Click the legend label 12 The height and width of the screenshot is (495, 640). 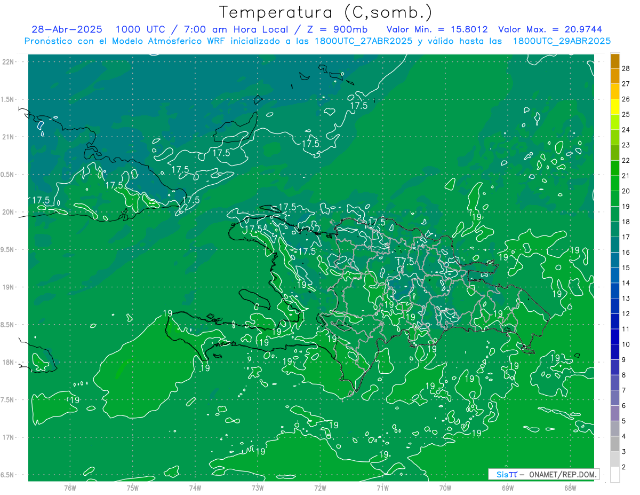coord(626,313)
